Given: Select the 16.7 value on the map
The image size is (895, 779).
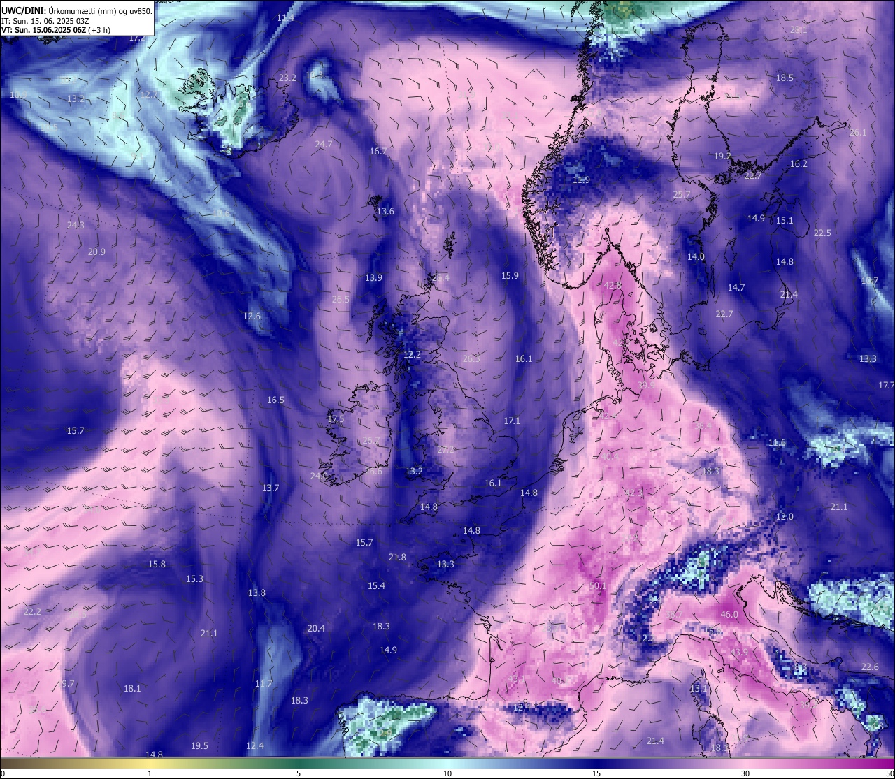Looking at the screenshot, I should [x=378, y=152].
